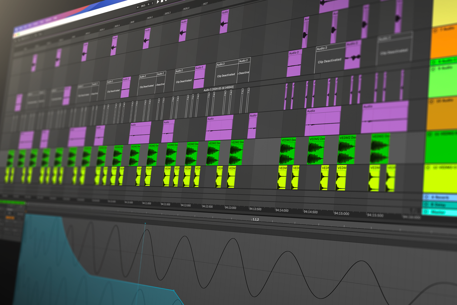Select the yellow track header
Viewport: 457px width, 305px height.
click(x=445, y=13)
